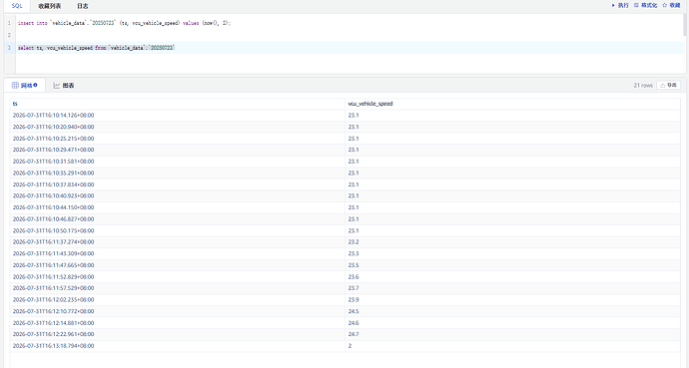The width and height of the screenshot is (689, 368).
Task: Select timestamp 2026-07-31T16:10:29.471+08:00
Action: [x=53, y=150]
